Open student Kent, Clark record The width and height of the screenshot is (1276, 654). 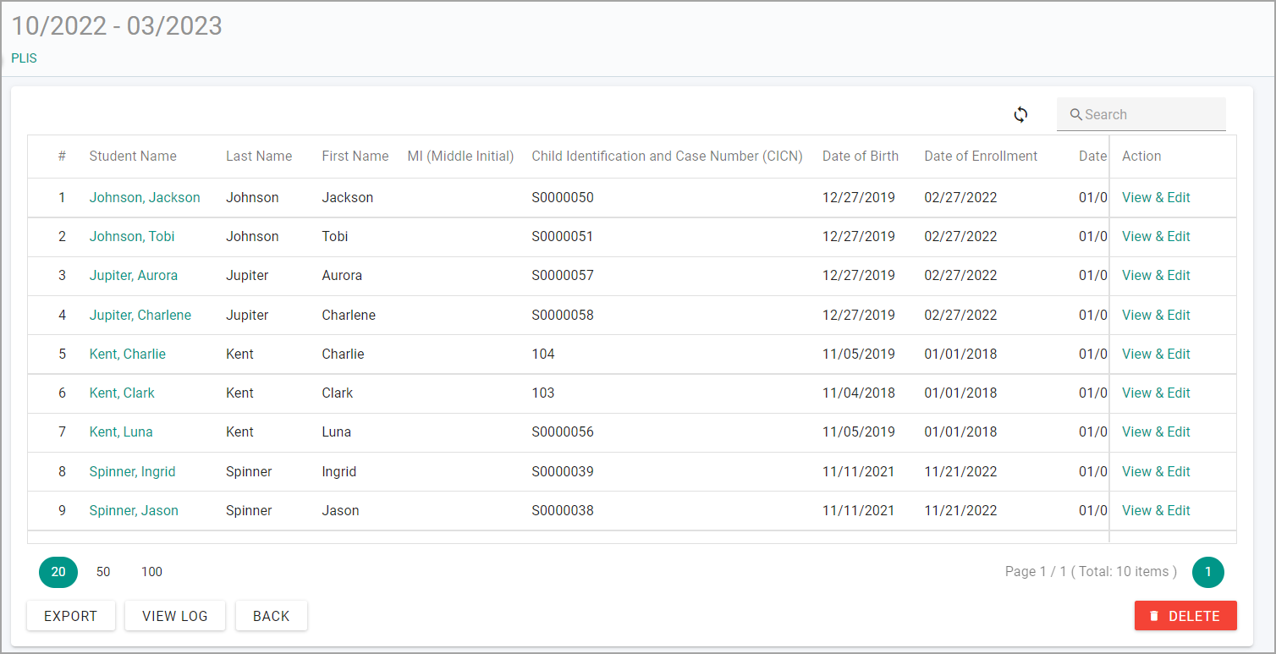coord(122,393)
